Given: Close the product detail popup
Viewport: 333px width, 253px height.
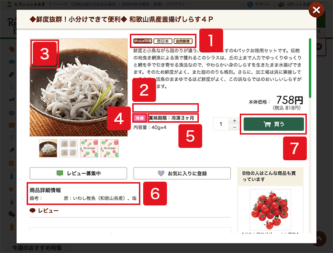Looking at the screenshot, I should [x=316, y=10].
